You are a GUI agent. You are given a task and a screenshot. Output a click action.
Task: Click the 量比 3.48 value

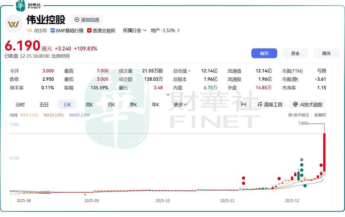tap(158, 88)
